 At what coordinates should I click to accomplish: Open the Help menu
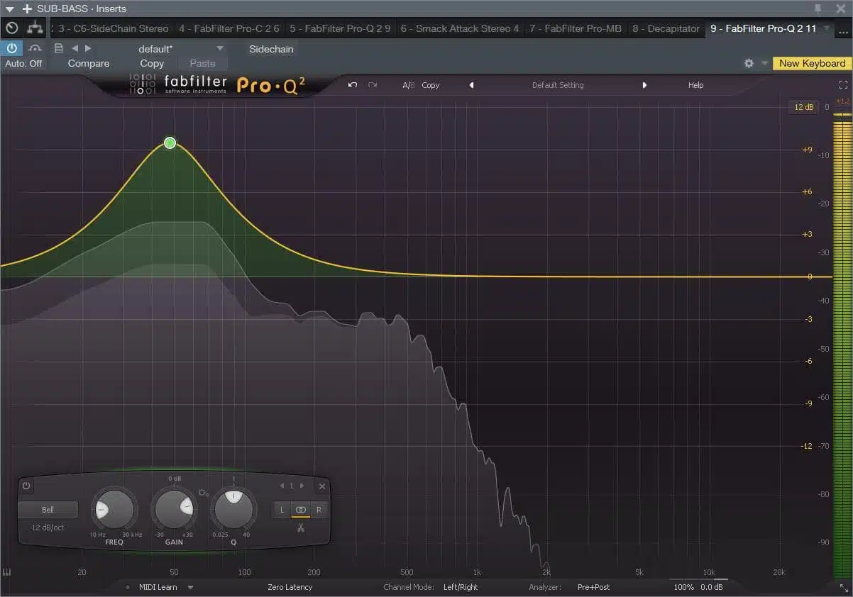pos(696,85)
